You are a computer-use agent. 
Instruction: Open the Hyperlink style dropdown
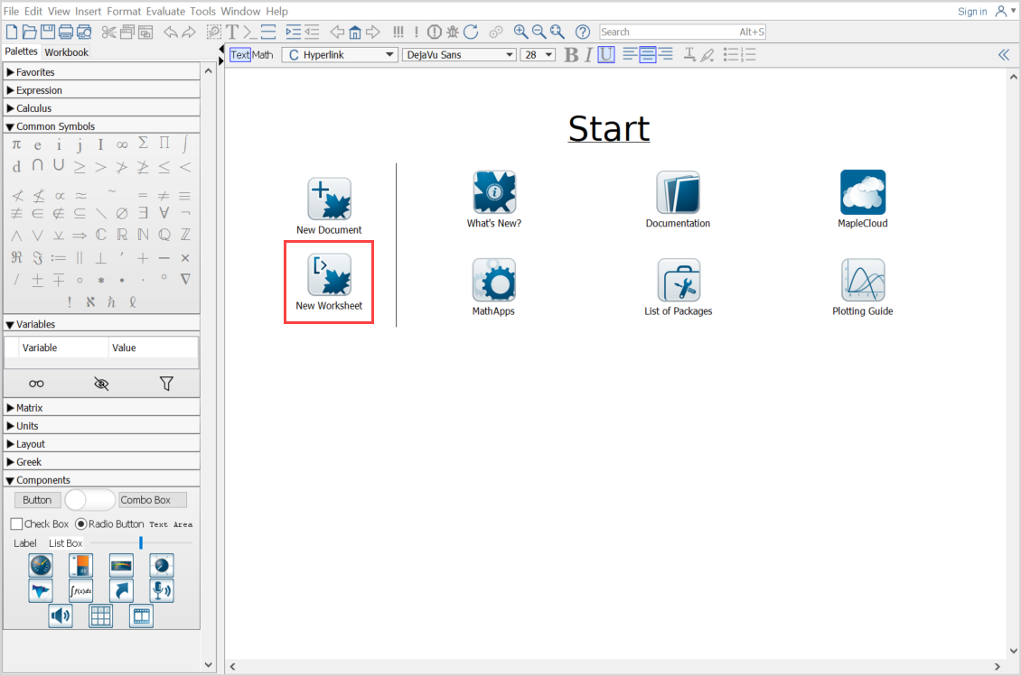[x=340, y=55]
